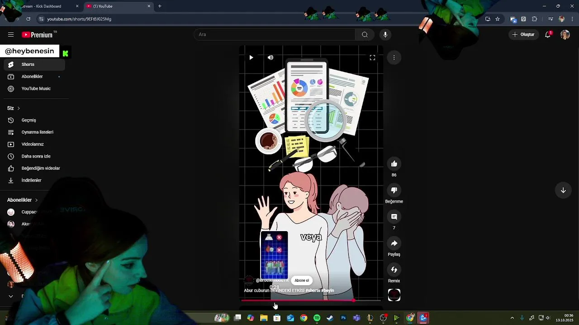Bookmark this page with star
579x325 pixels.
click(498, 19)
